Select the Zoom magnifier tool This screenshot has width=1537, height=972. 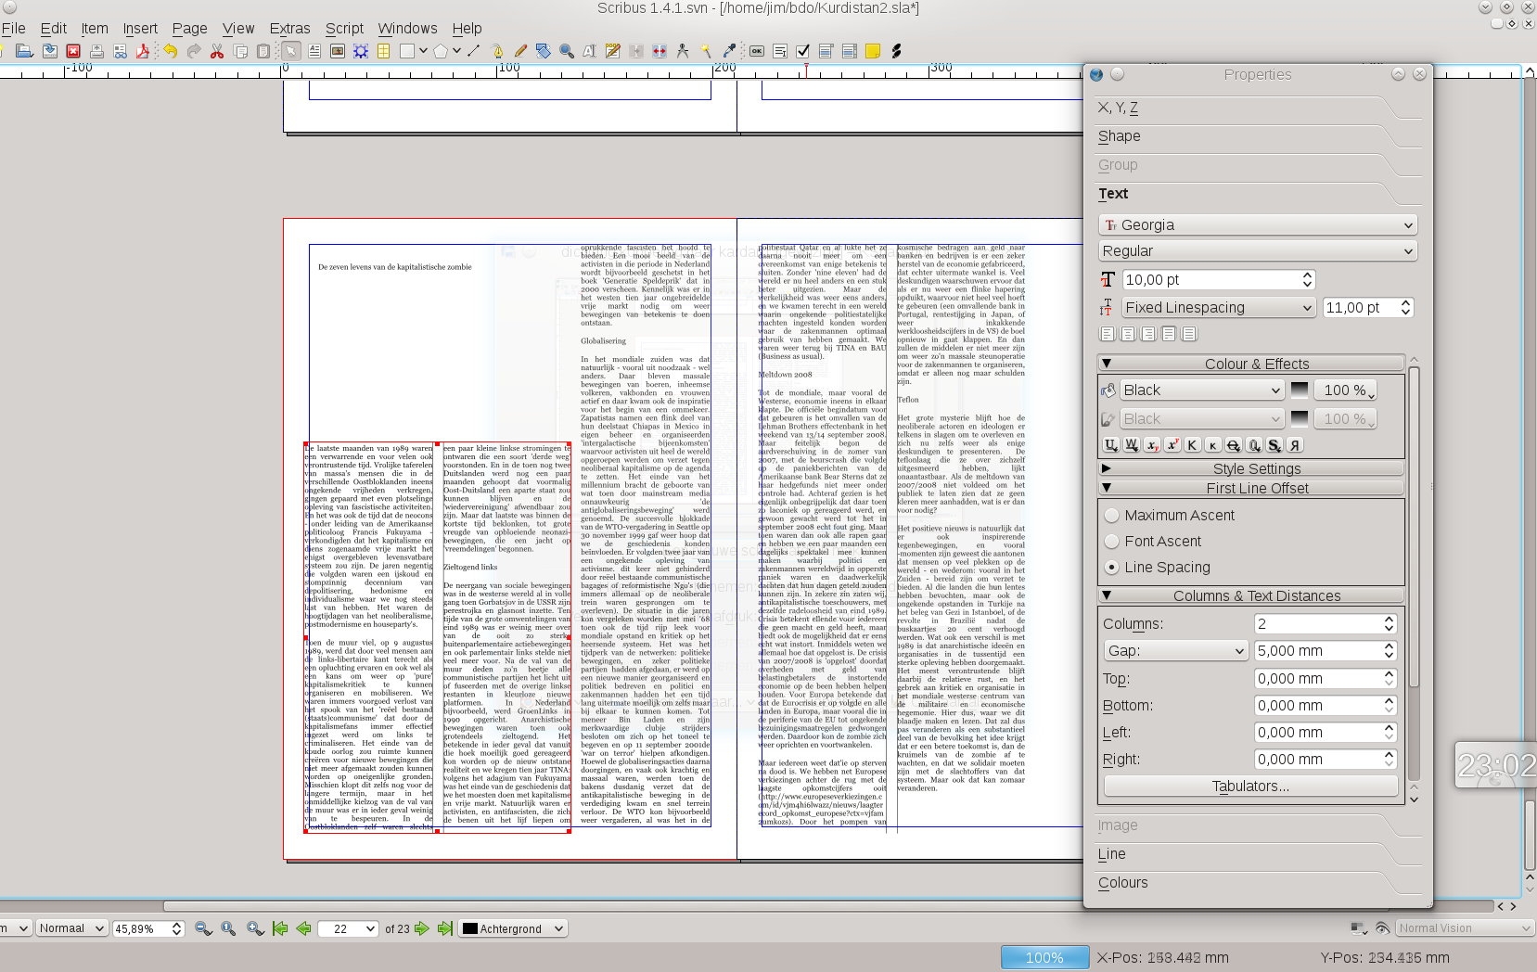click(567, 51)
